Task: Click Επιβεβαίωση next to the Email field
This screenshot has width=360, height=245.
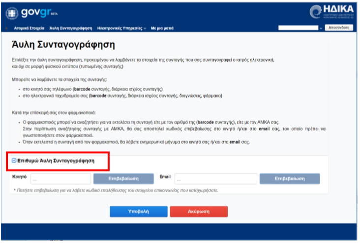Action: (290, 178)
